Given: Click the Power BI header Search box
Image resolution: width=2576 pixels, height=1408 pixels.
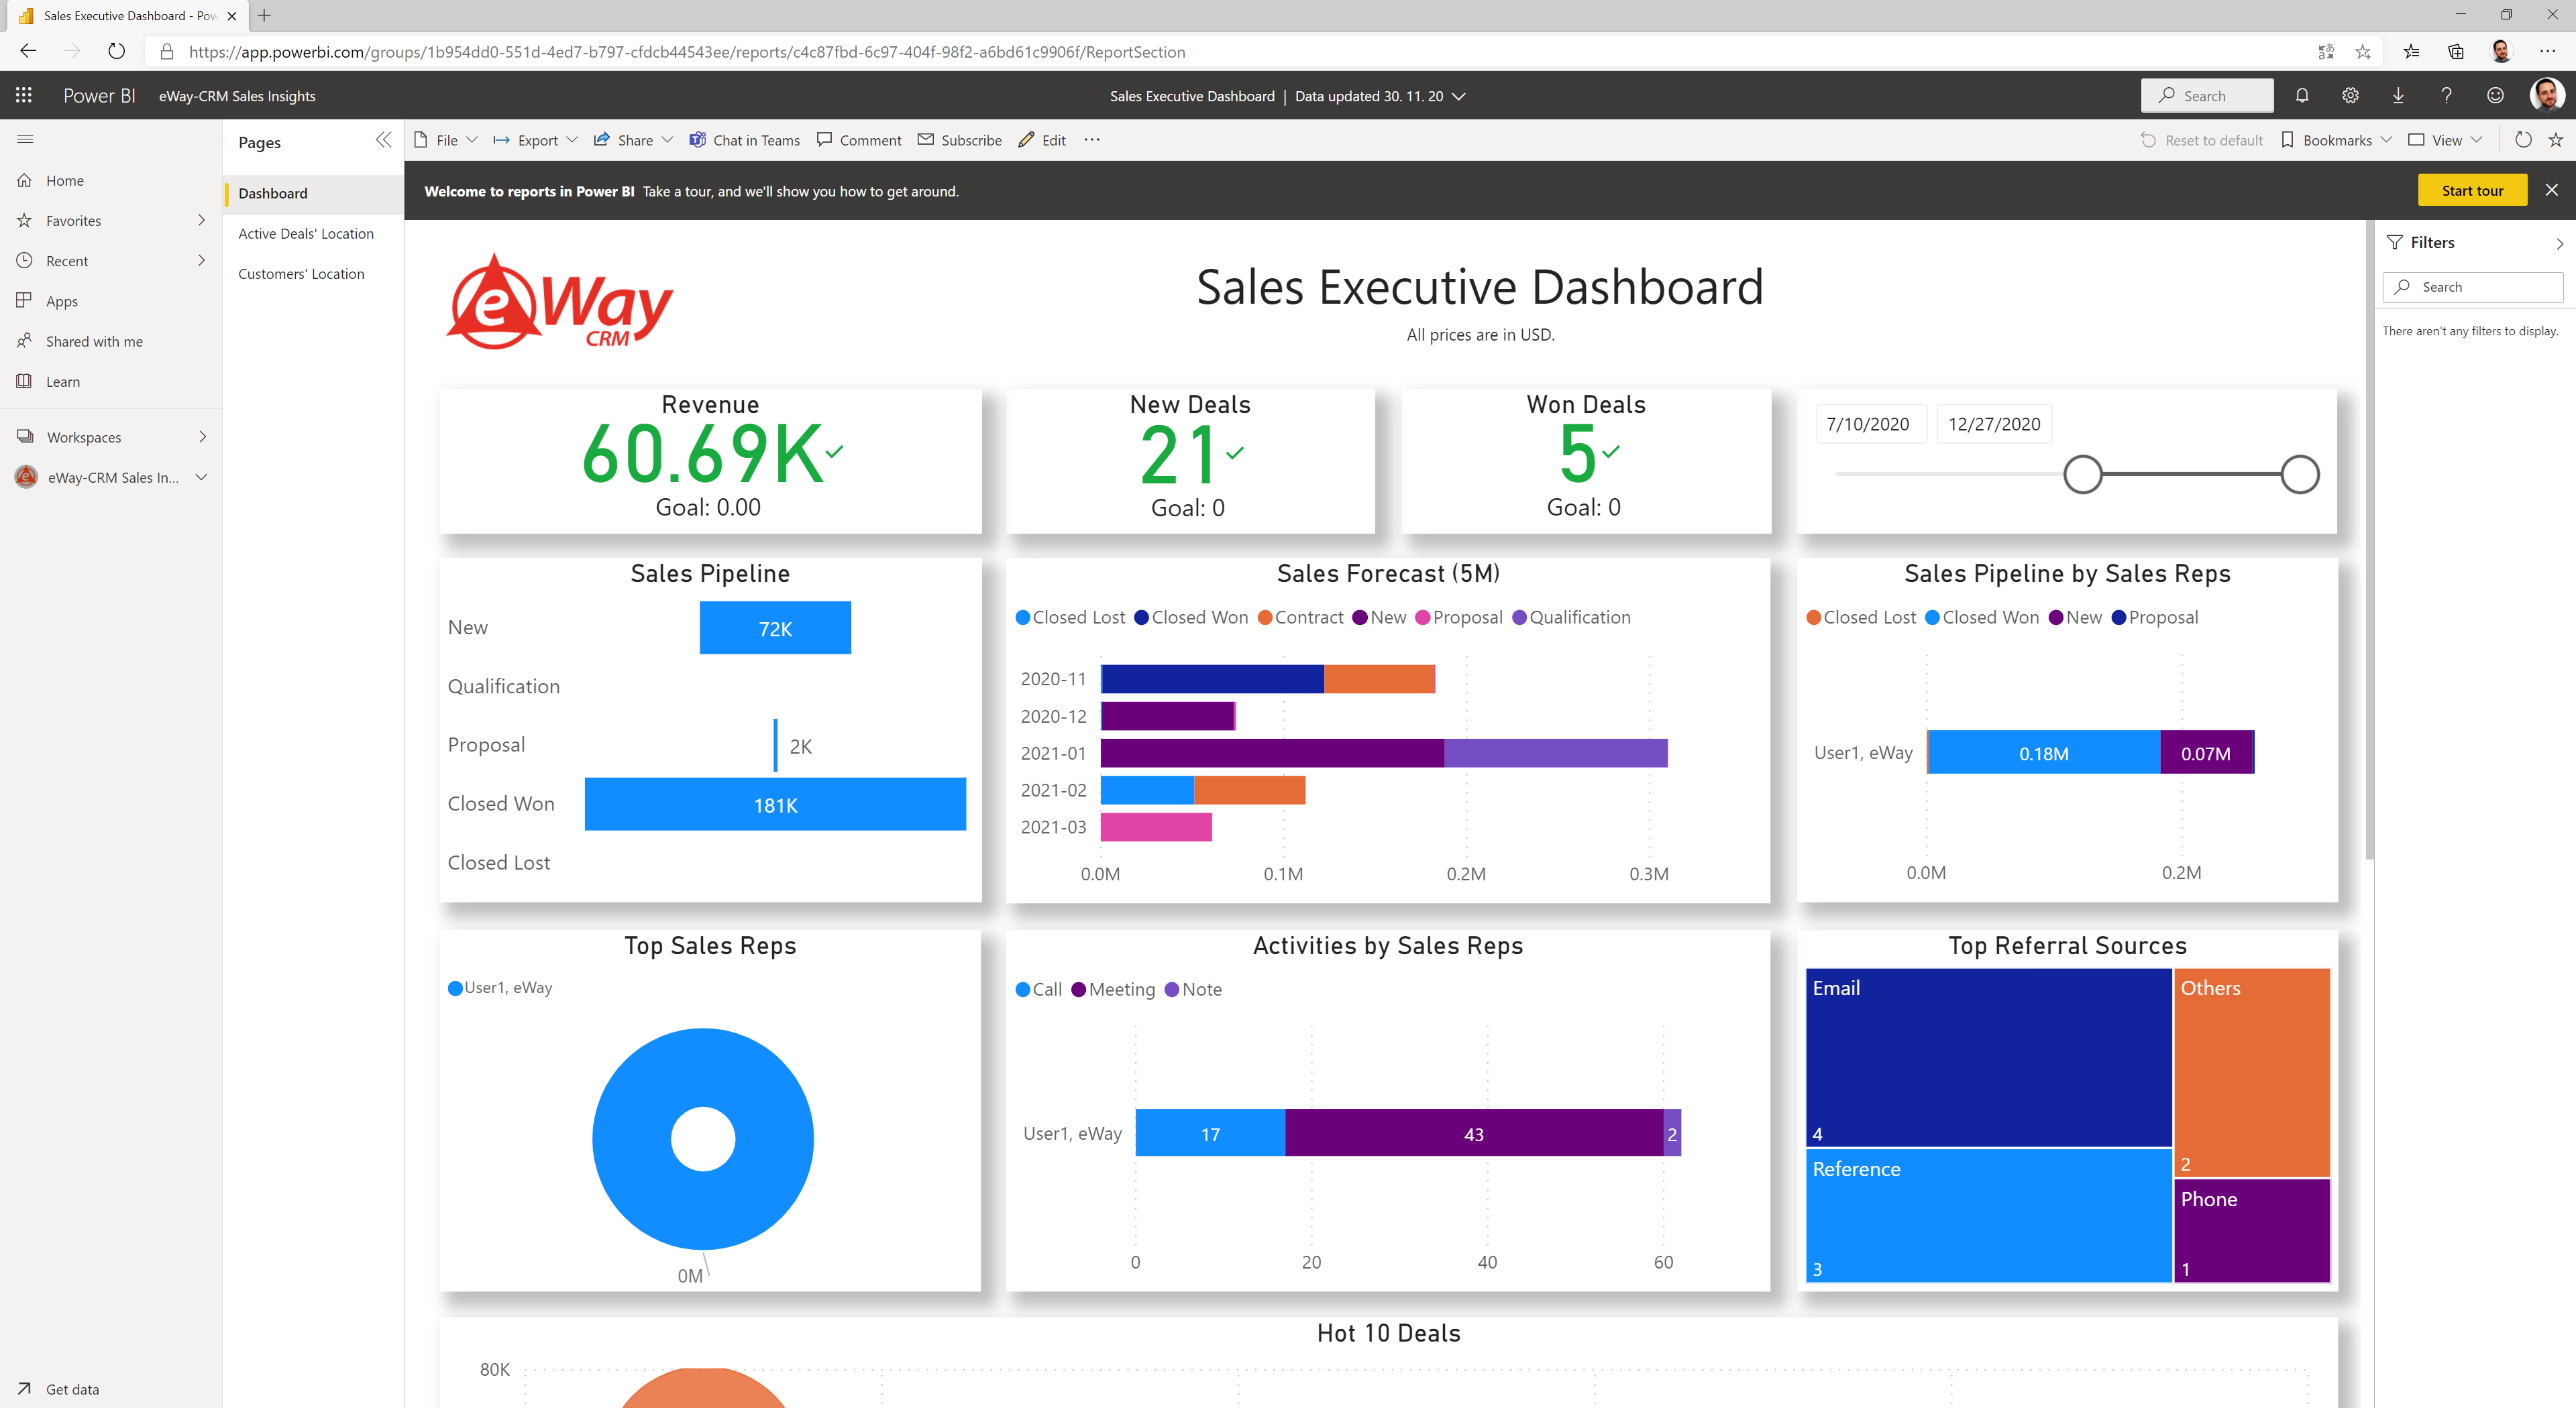Looking at the screenshot, I should [x=2207, y=95].
